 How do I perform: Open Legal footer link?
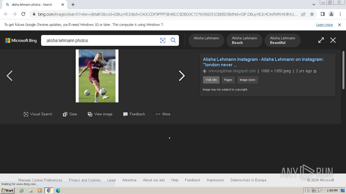pos(111,180)
